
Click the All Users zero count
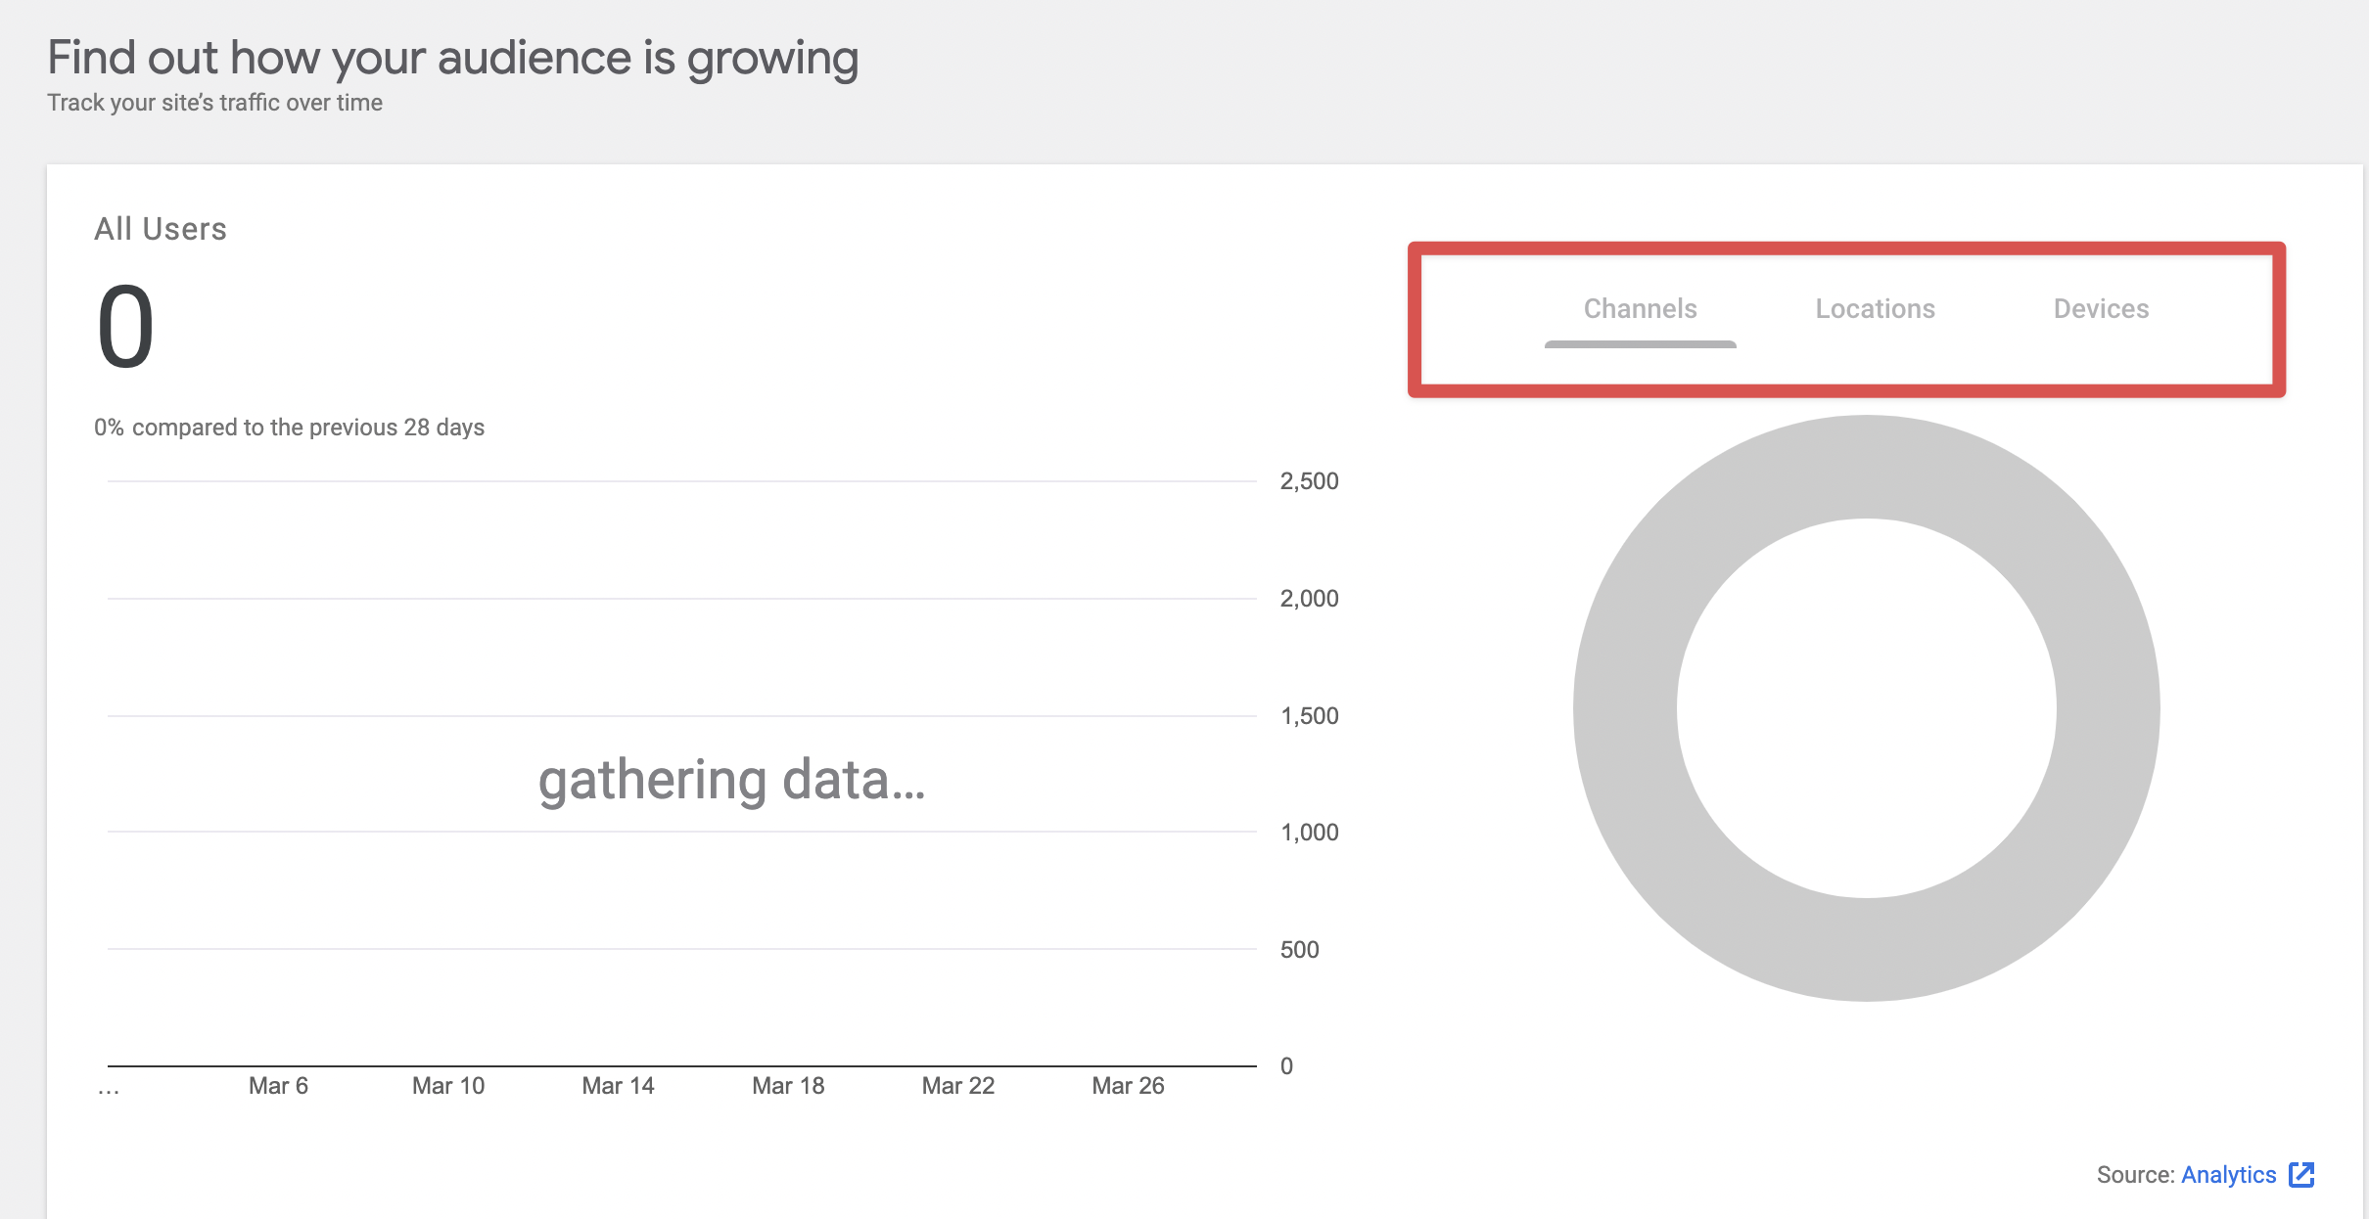pos(125,327)
